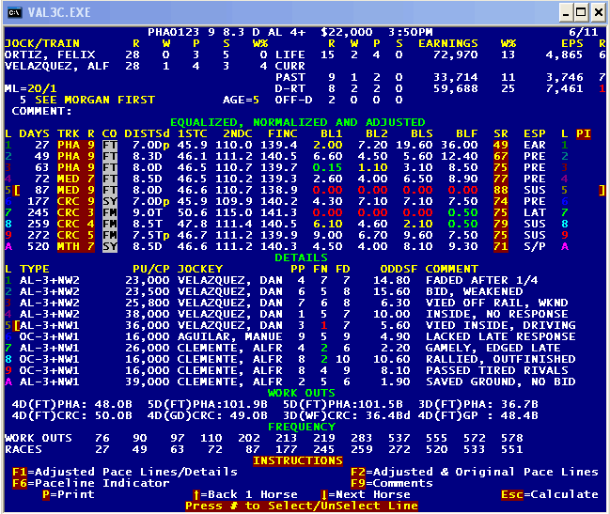The width and height of the screenshot is (610, 514).
Task: Click Esc=Calculate instruction
Action: click(549, 494)
